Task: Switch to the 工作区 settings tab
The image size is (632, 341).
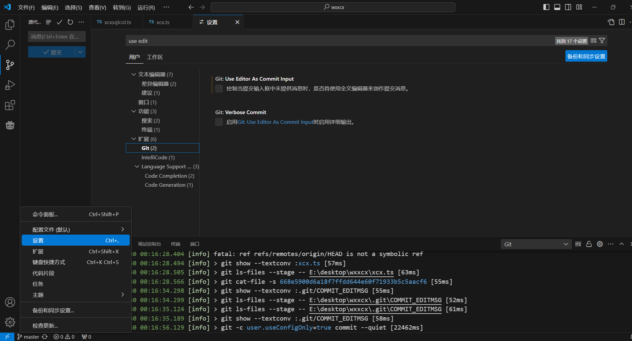Action: [x=155, y=57]
